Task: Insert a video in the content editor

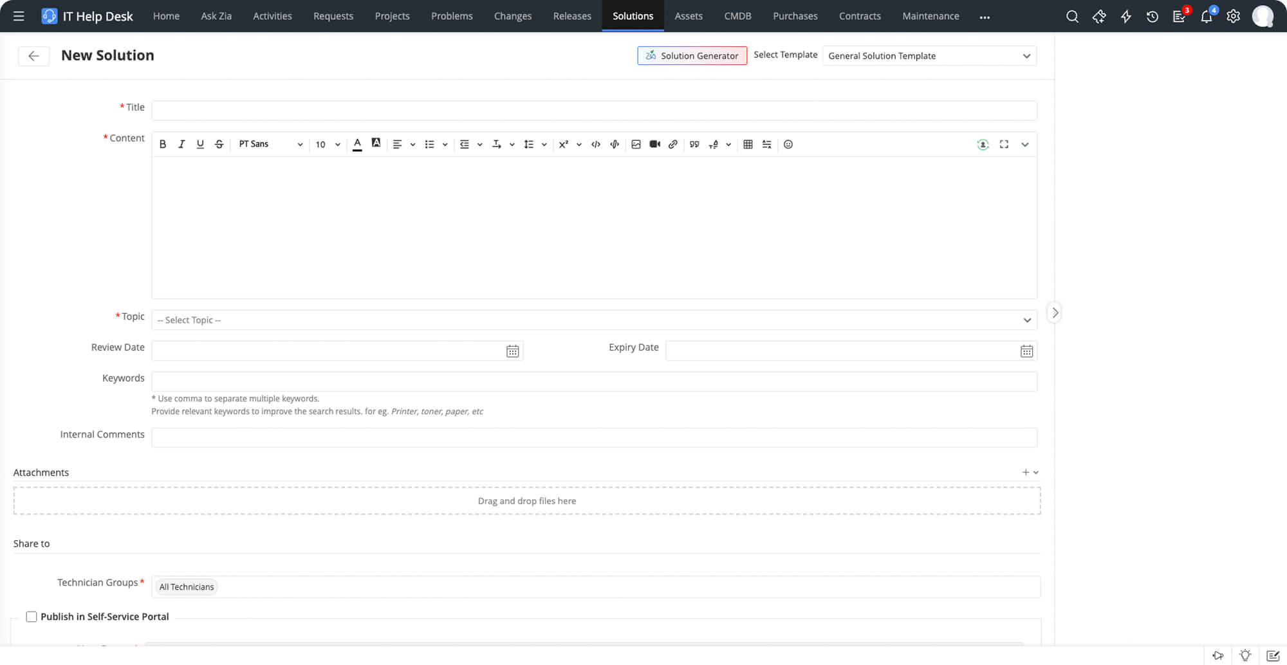Action: [654, 144]
